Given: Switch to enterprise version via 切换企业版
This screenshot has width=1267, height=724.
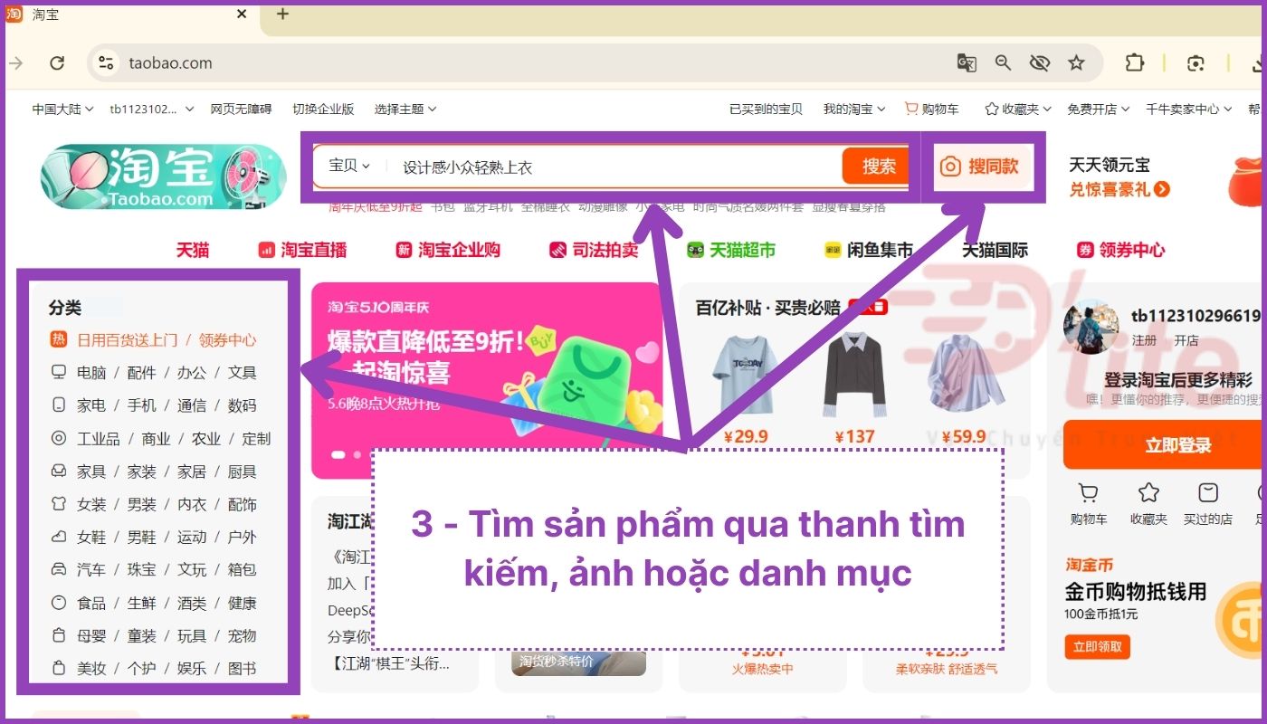Looking at the screenshot, I should pos(323,109).
